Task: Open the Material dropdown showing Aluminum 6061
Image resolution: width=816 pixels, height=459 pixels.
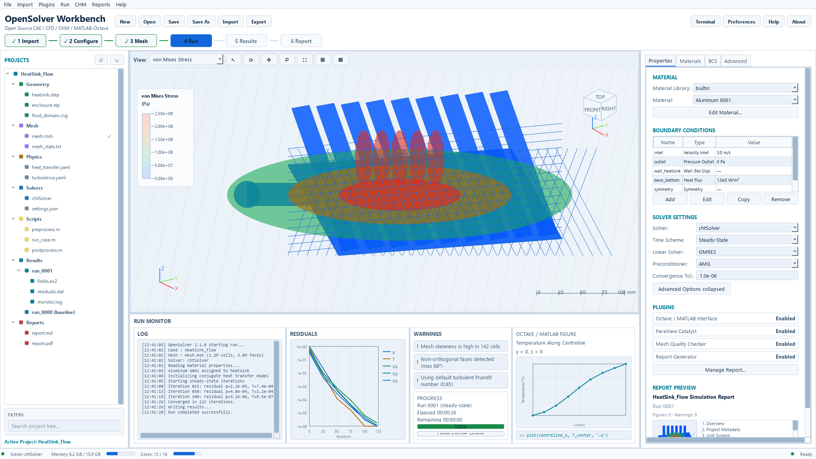Action: tap(745, 100)
